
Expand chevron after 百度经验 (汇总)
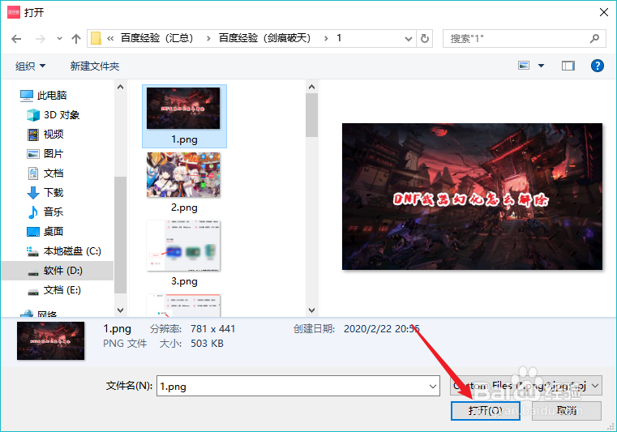pyautogui.click(x=208, y=39)
